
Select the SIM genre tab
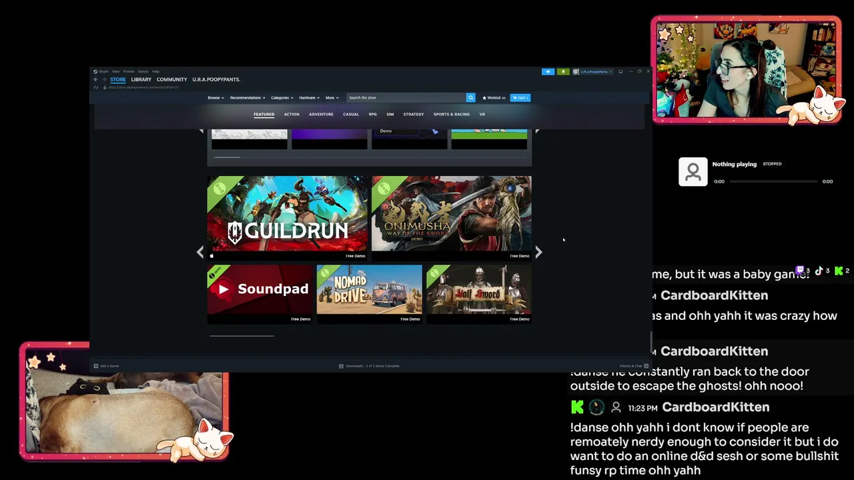tap(390, 114)
